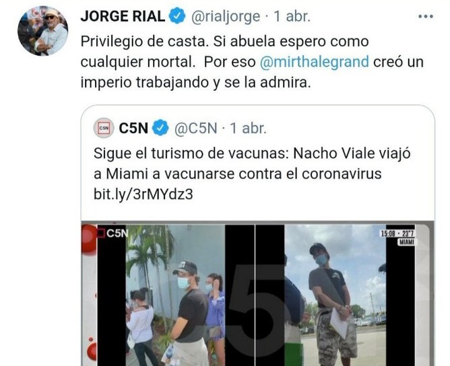
Task: Open the left photo of man in black cap
Action: (175, 295)
